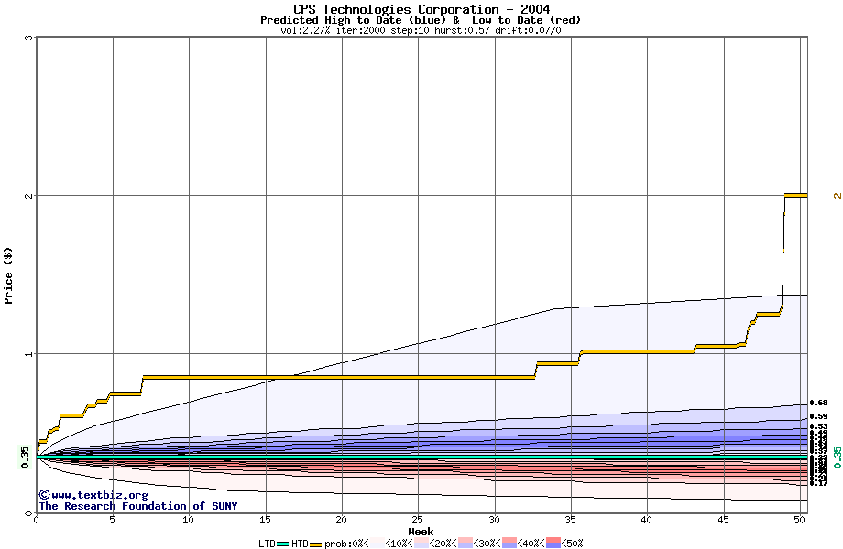The height and width of the screenshot is (549, 843).
Task: Click week tick label 10
Action: tap(188, 520)
